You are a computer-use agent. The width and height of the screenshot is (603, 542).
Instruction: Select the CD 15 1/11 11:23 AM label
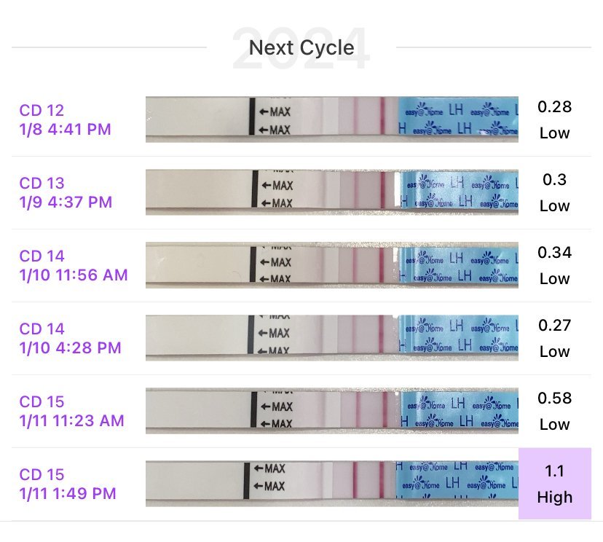pos(72,412)
